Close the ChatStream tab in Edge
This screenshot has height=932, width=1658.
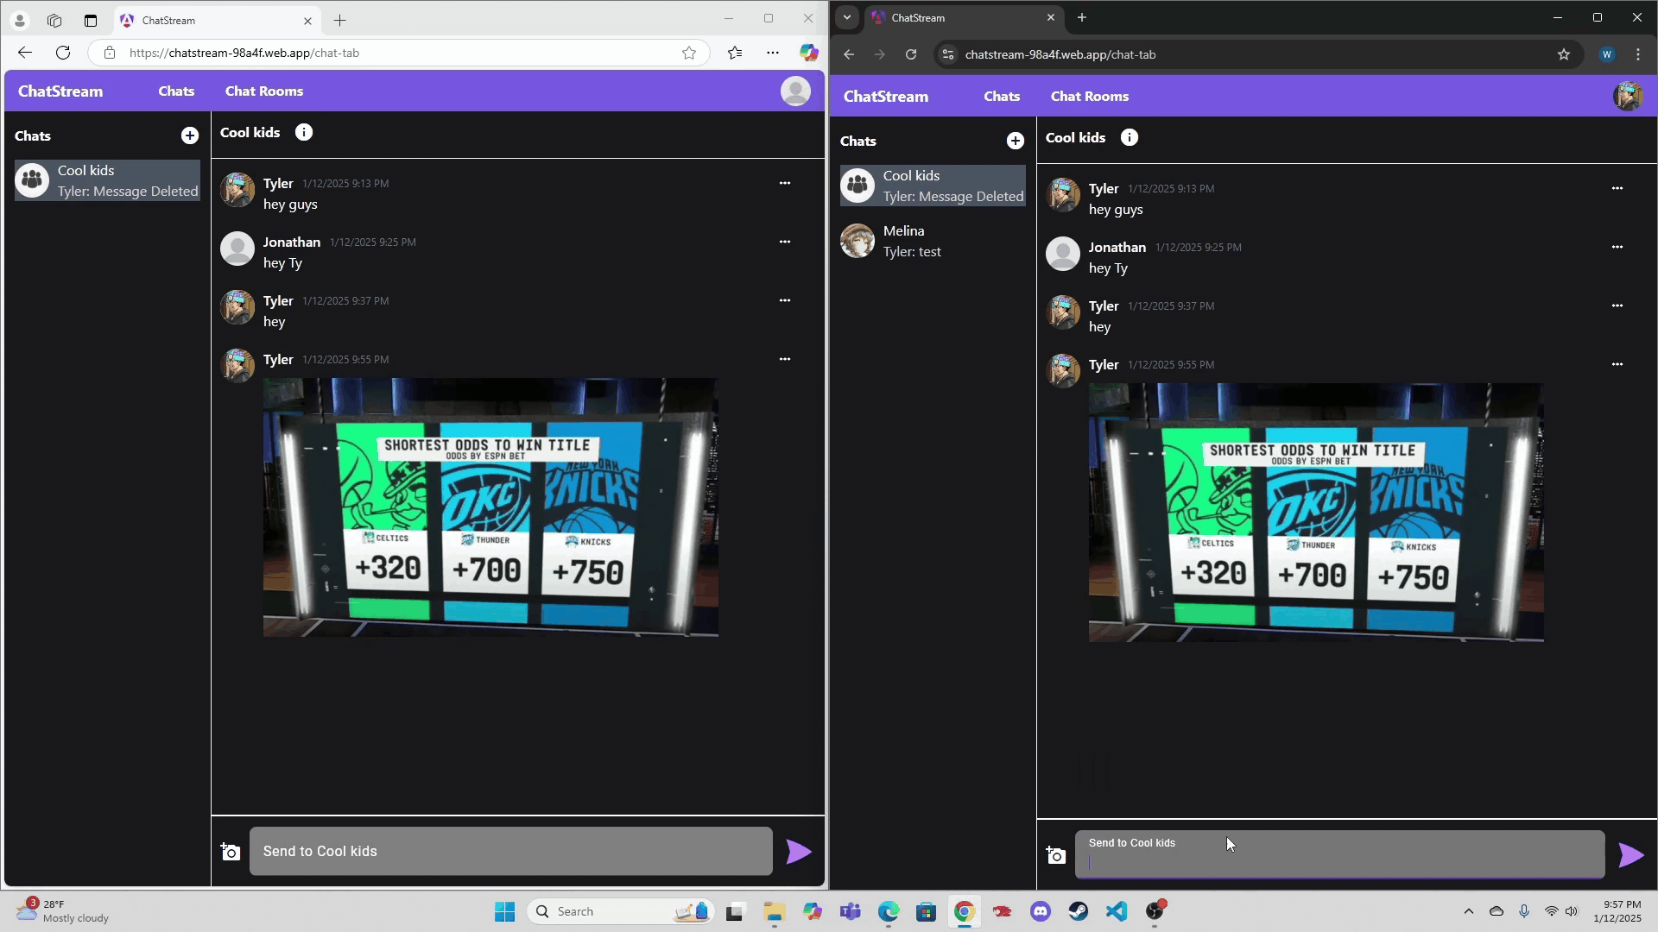click(x=307, y=21)
